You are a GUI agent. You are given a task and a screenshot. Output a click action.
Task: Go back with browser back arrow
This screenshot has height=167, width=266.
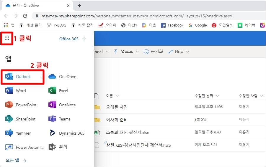6,16
